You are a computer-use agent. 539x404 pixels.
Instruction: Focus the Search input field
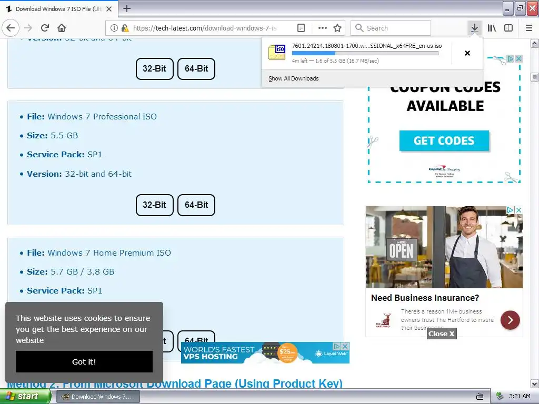pos(391,28)
